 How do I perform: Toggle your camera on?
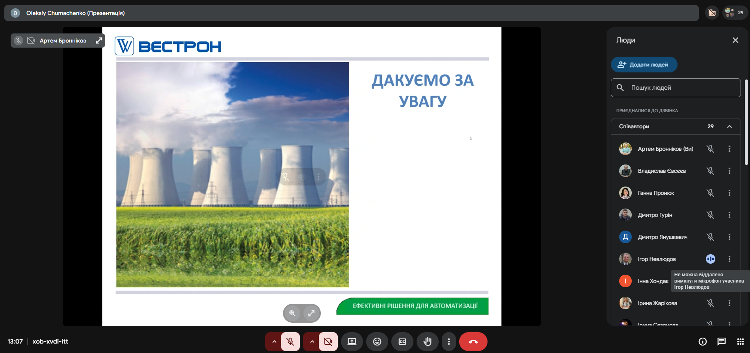pyautogui.click(x=328, y=342)
